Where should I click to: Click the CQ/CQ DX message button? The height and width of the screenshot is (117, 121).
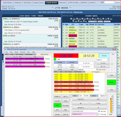pyautogui.click(x=81, y=99)
